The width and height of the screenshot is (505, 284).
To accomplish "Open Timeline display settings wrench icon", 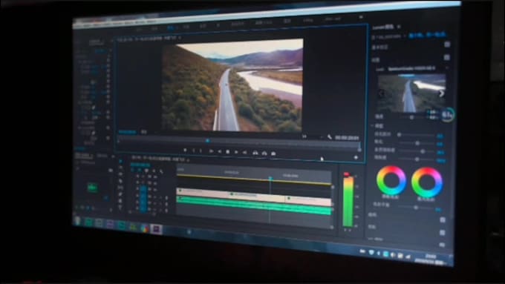I will (161, 172).
